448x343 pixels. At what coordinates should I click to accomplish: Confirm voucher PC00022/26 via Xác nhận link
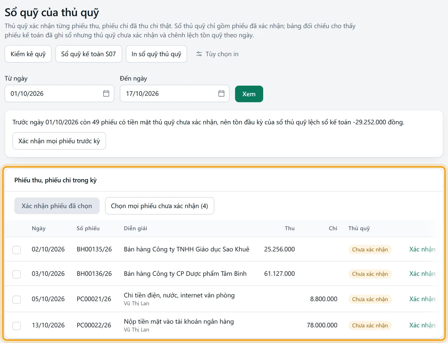422,325
